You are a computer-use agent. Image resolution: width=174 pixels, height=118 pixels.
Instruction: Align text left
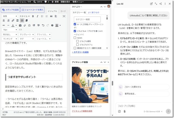coord(56,16)
